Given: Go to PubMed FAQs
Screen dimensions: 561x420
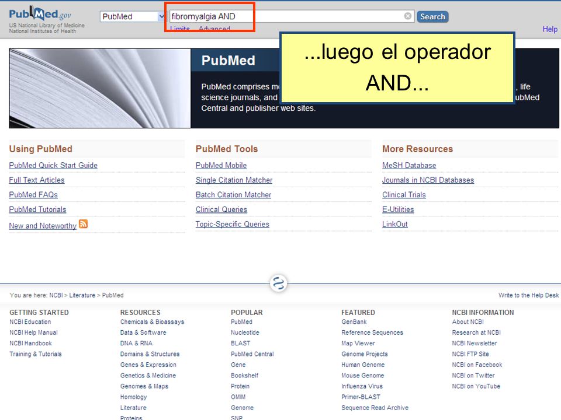Looking at the screenshot, I should 33,195.
